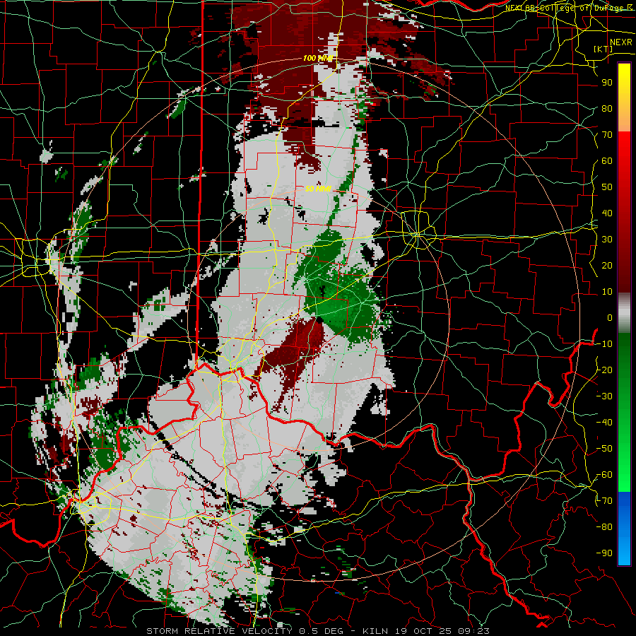Viewport: 636px width, 636px height.
Task: Click the -40 scale label
Action: [604, 423]
